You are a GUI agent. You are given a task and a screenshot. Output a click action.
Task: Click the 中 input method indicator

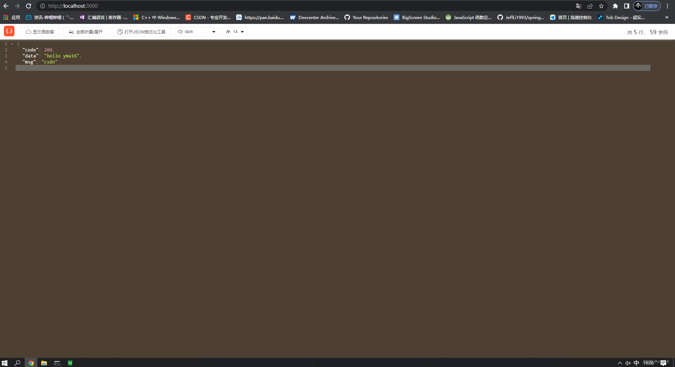click(636, 363)
